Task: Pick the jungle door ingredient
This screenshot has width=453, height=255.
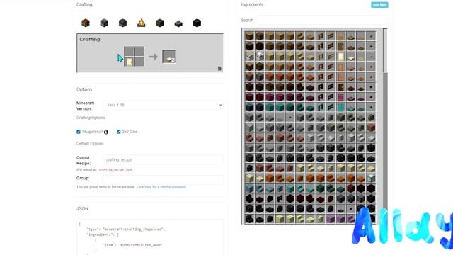Action: [340, 67]
